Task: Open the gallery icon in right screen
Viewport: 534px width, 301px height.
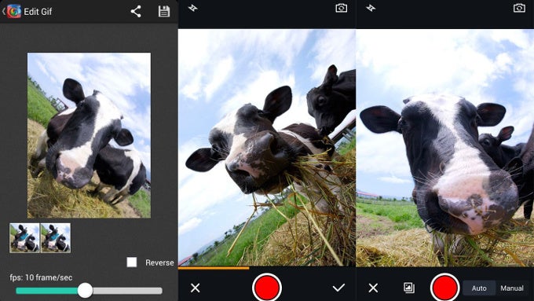Action: coord(409,288)
